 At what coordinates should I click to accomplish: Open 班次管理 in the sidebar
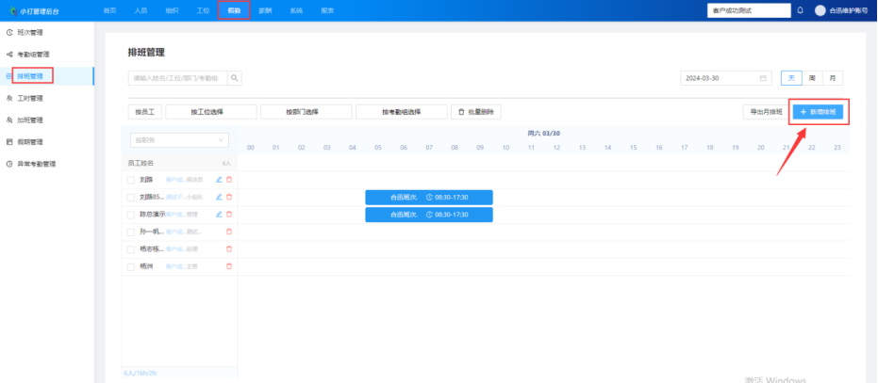47,32
